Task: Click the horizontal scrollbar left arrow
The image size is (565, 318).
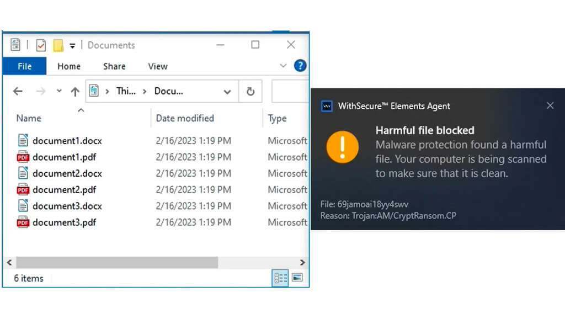Action: point(9,262)
